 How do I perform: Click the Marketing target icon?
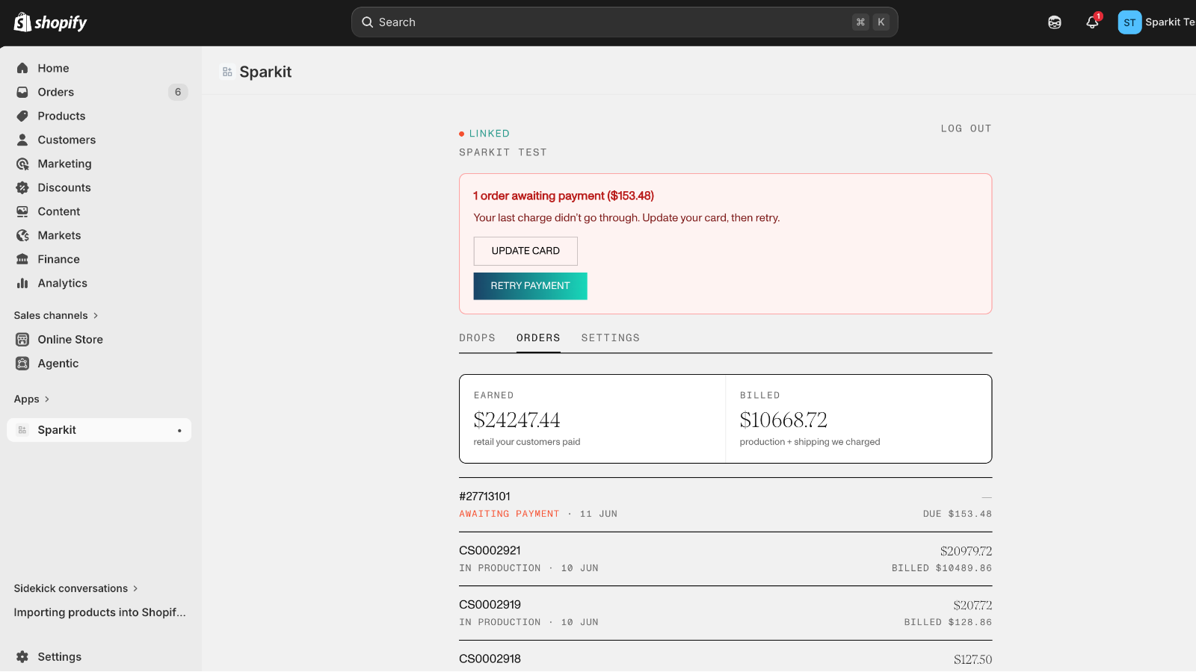[22, 164]
